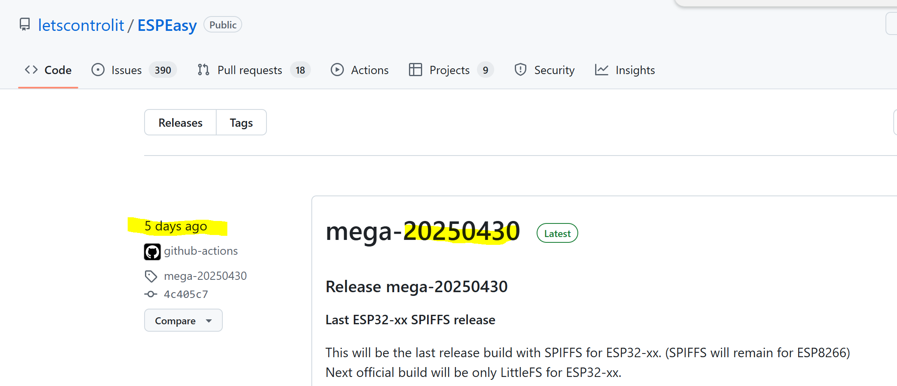
Task: Open the Insights tab
Action: (x=625, y=70)
